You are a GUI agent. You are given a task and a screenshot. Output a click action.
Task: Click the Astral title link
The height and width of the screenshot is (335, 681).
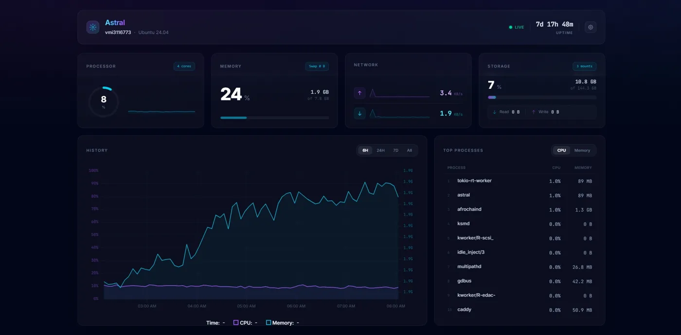click(x=115, y=23)
